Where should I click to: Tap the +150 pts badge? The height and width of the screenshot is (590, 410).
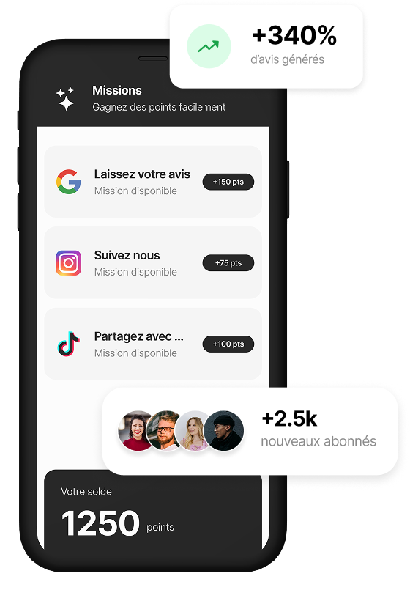[228, 182]
